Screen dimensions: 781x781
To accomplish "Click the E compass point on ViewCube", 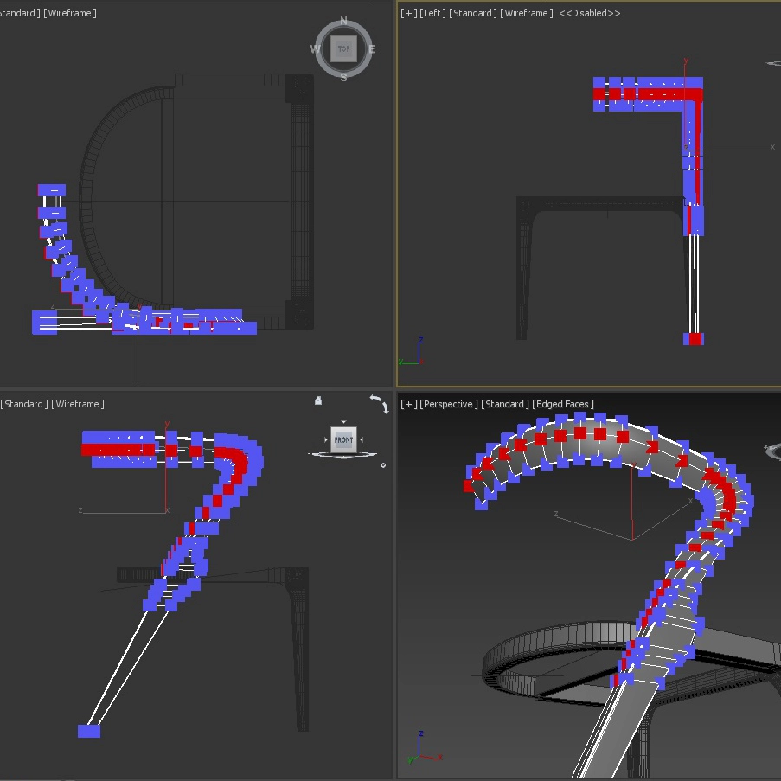I will click(372, 49).
